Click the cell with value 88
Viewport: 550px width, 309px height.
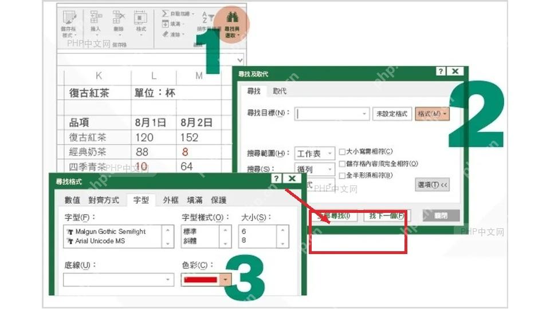(x=154, y=152)
